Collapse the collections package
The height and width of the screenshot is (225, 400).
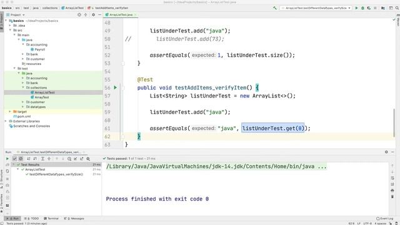coord(23,87)
